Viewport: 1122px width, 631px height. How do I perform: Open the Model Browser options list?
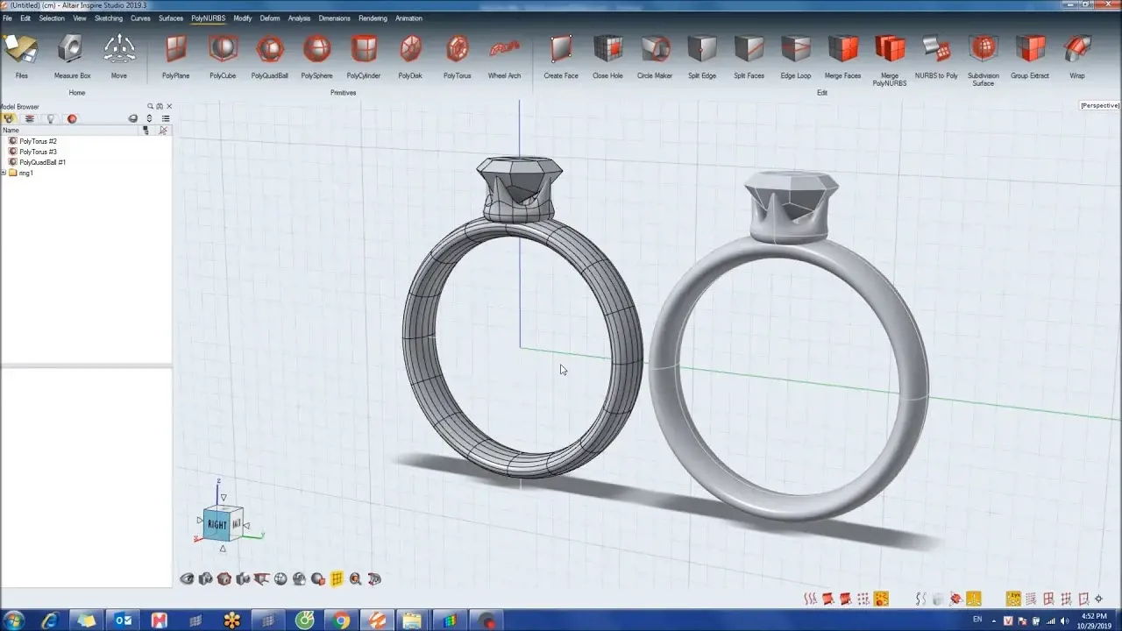(166, 118)
